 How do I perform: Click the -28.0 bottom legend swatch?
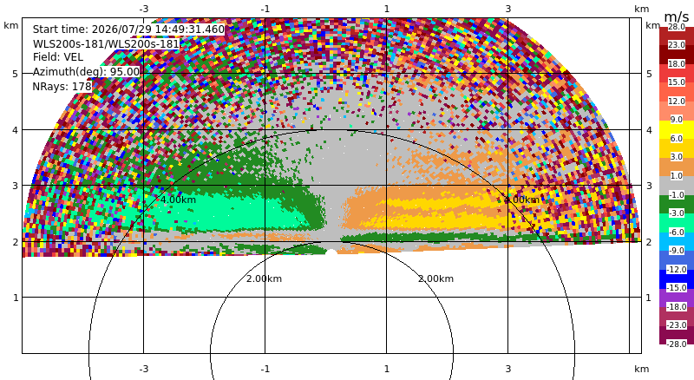click(677, 335)
